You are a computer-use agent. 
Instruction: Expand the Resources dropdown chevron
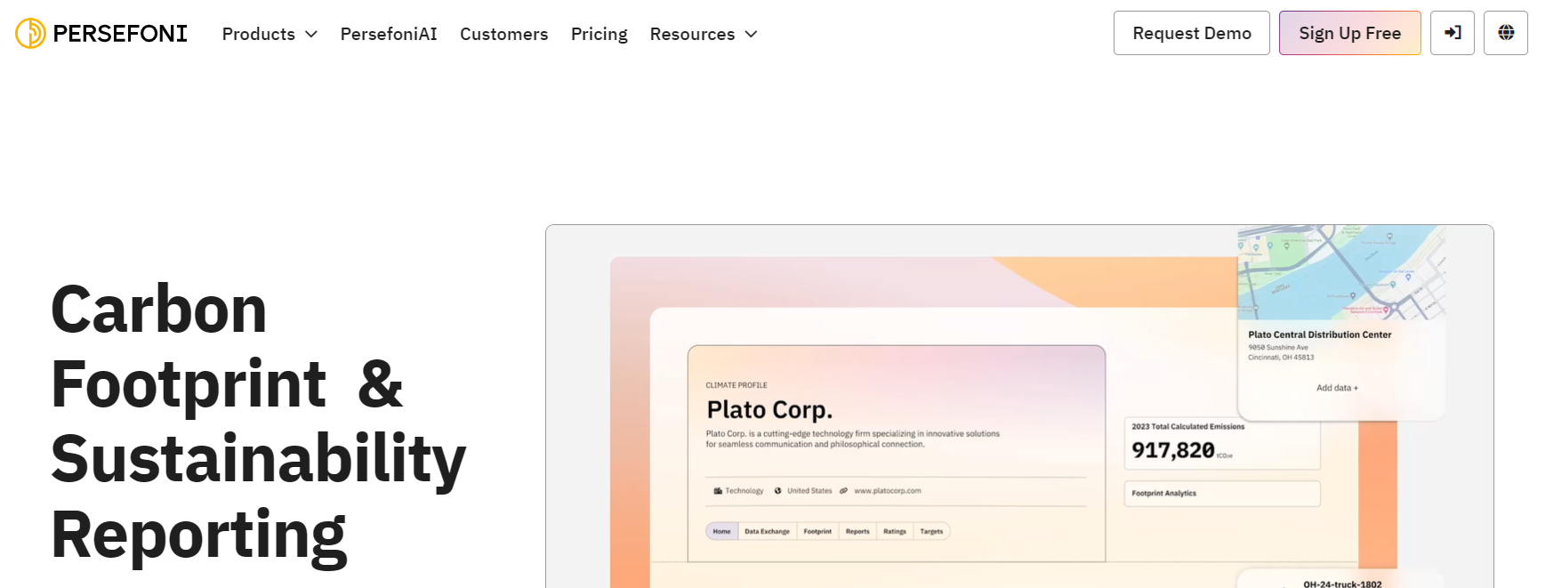(751, 34)
